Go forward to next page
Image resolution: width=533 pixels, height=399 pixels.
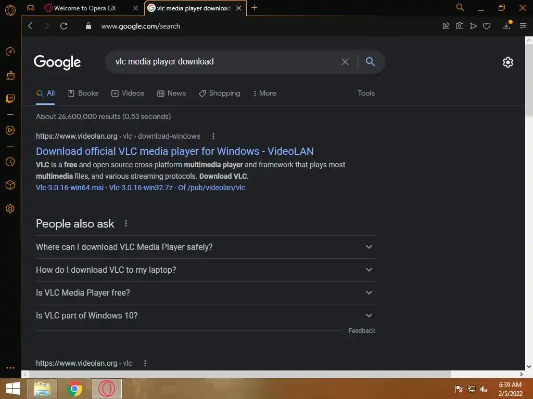[47, 26]
